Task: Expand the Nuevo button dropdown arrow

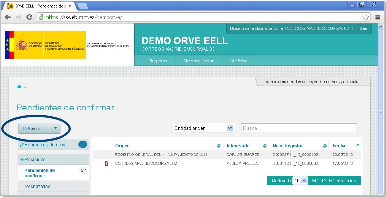Action: [x=55, y=128]
